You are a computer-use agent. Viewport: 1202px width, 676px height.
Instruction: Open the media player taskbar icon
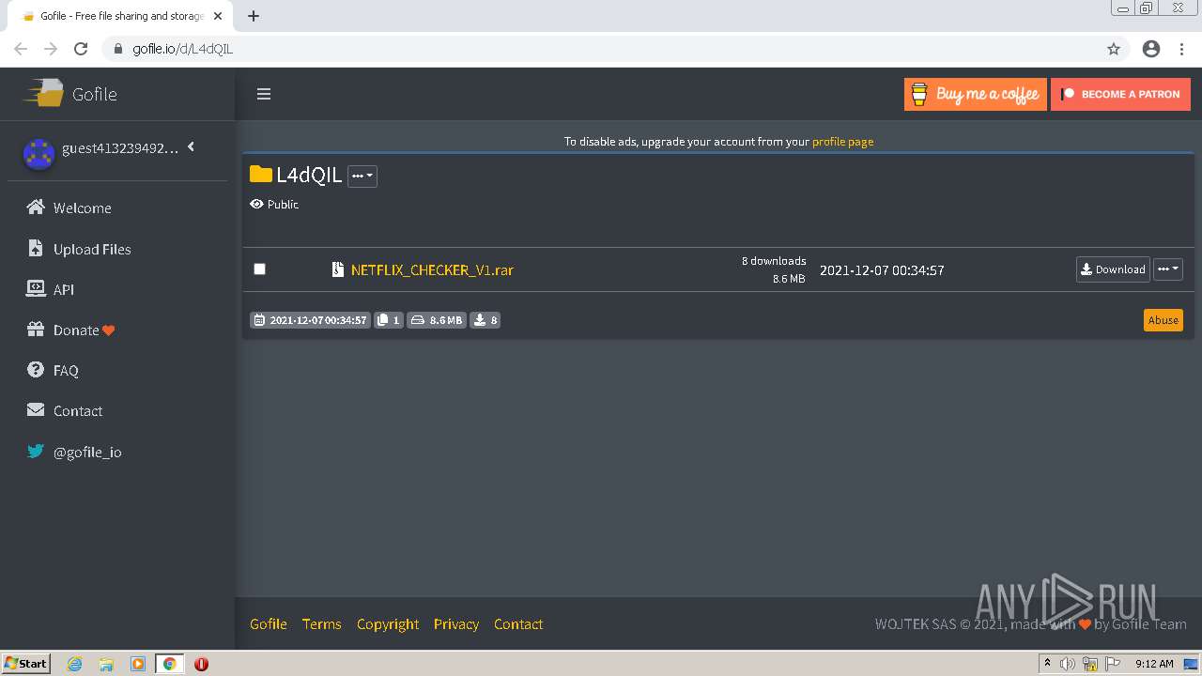138,664
